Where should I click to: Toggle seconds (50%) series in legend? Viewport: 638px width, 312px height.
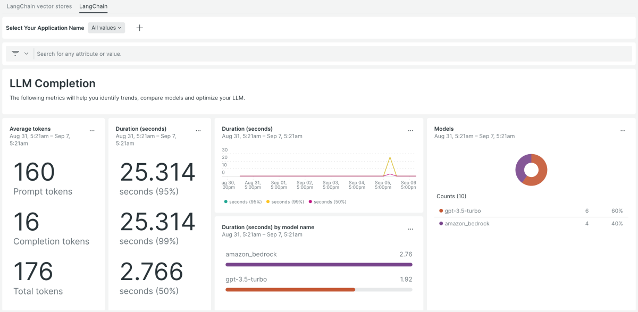click(327, 202)
